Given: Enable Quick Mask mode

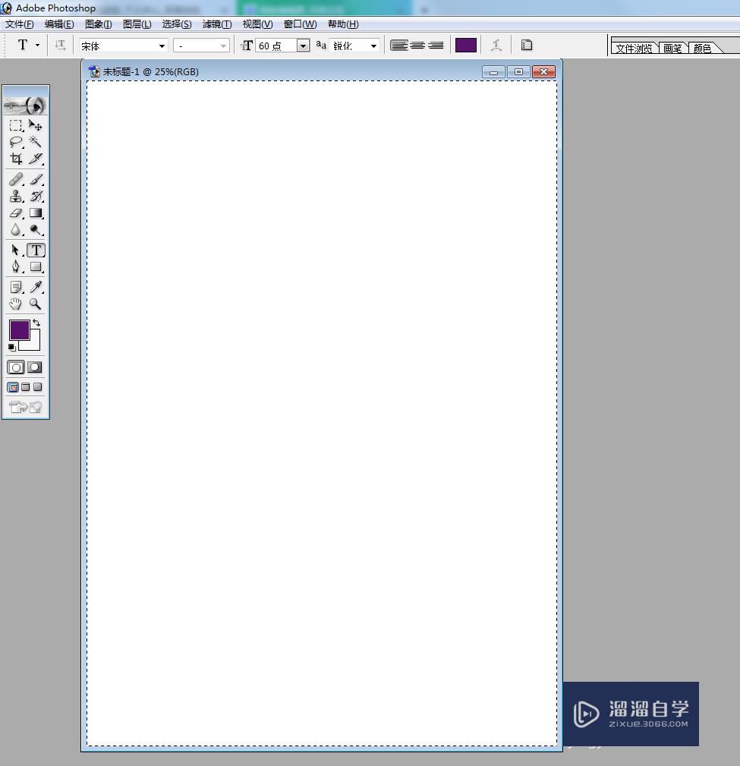Looking at the screenshot, I should click(x=35, y=367).
